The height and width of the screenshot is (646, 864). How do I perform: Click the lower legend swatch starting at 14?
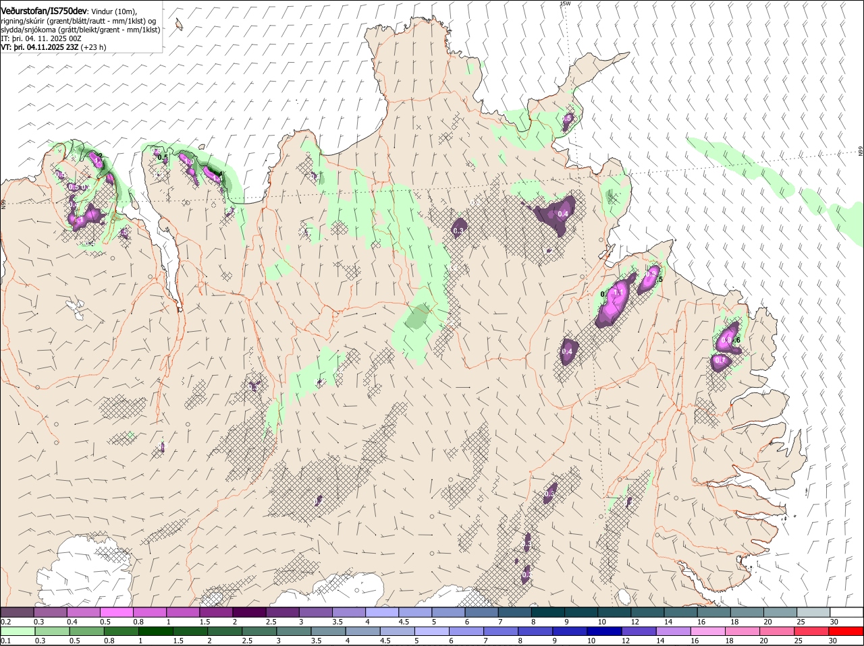click(x=673, y=631)
